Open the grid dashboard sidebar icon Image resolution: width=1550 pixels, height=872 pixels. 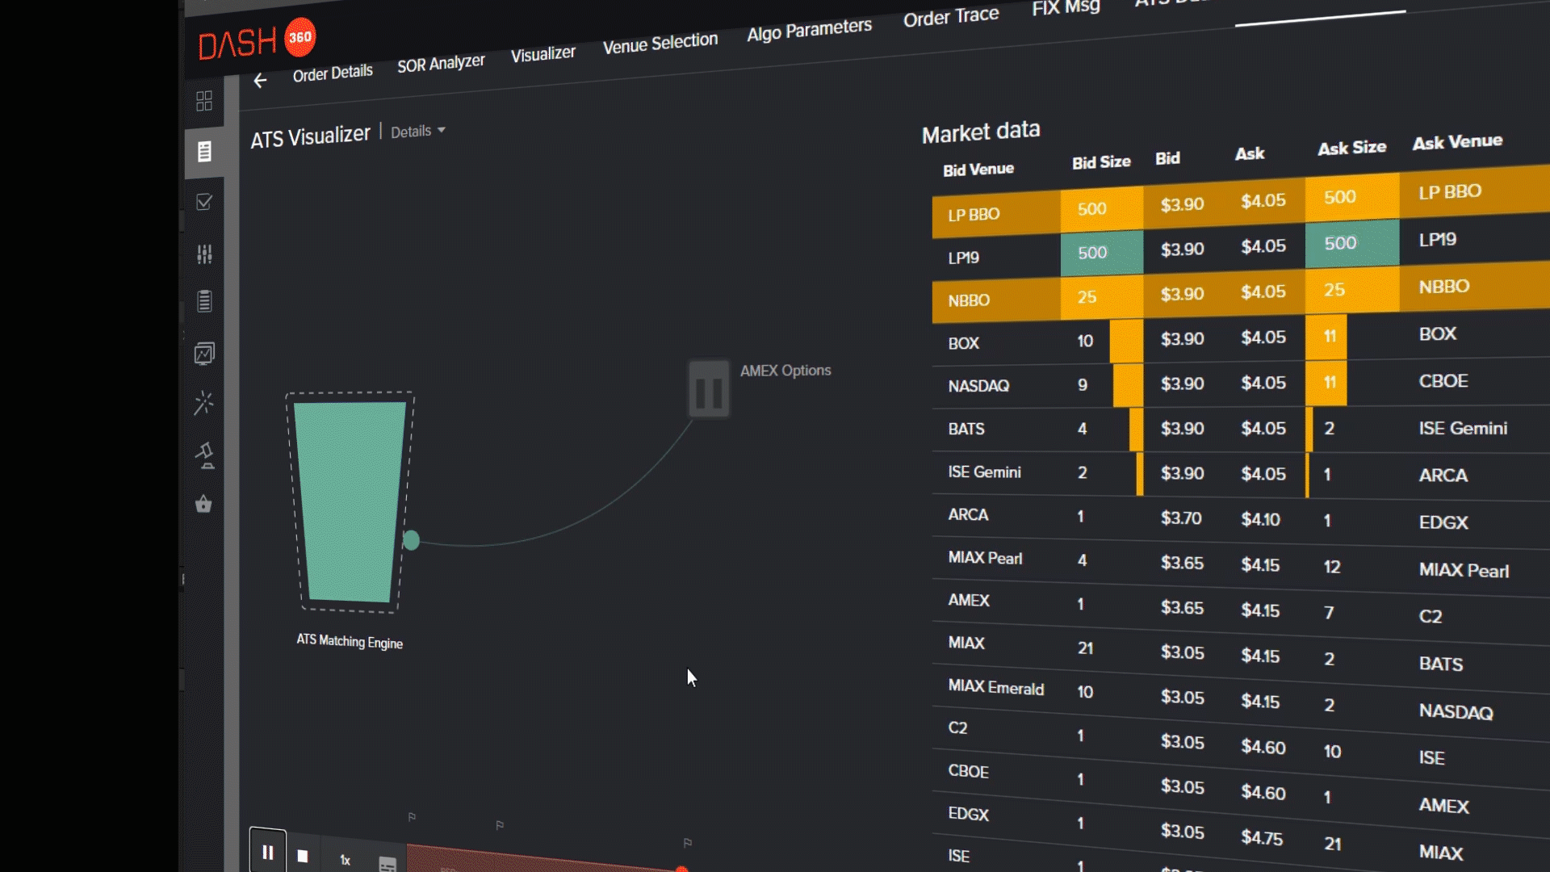pyautogui.click(x=204, y=101)
